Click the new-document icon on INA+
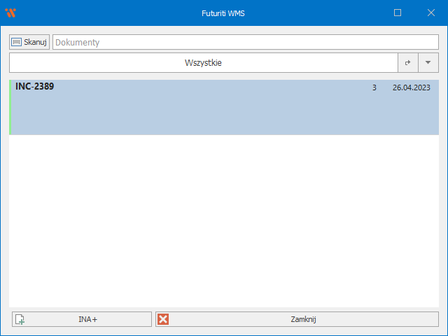This screenshot has height=336, width=448. point(20,319)
